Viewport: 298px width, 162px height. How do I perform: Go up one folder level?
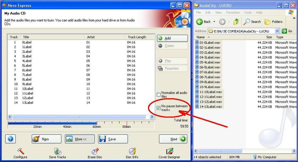pyautogui.click(x=236, y=22)
